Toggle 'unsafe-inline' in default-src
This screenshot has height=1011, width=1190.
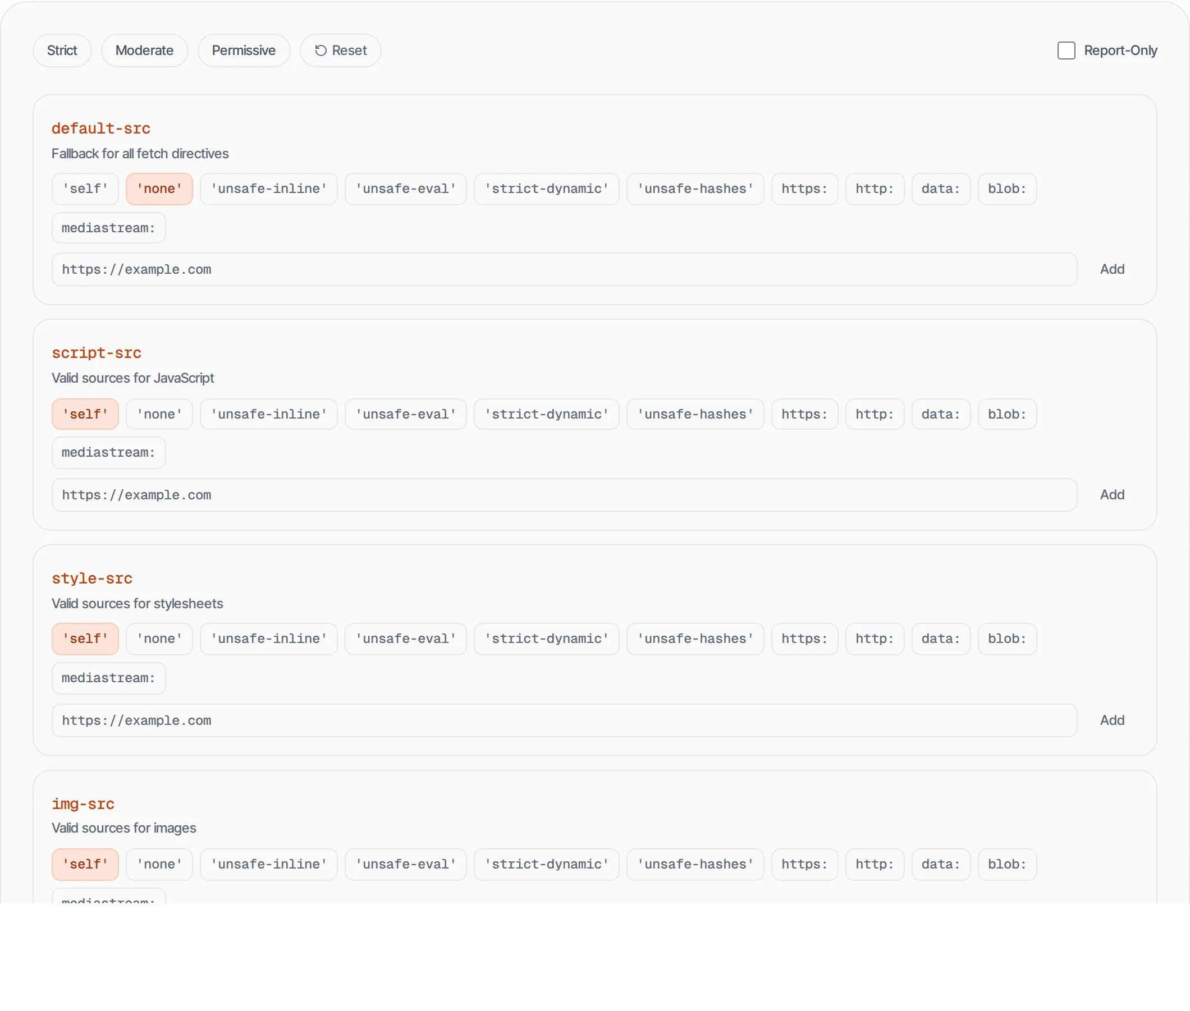[x=269, y=189]
